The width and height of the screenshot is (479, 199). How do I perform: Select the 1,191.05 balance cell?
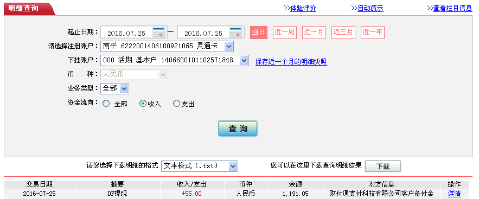pyautogui.click(x=296, y=194)
